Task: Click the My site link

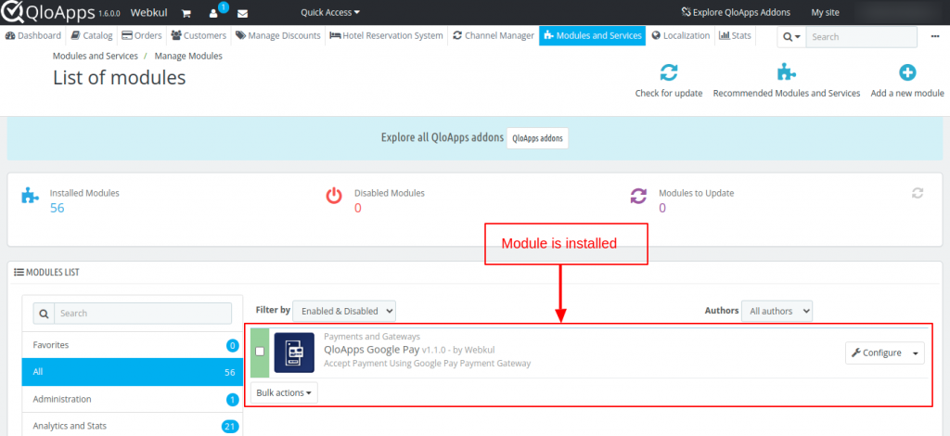Action: tap(825, 12)
